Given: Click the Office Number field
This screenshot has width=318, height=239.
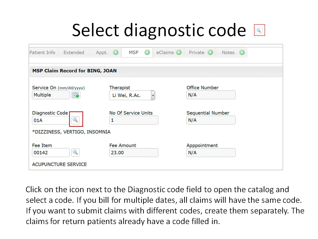Looking at the screenshot, I should [211, 95].
